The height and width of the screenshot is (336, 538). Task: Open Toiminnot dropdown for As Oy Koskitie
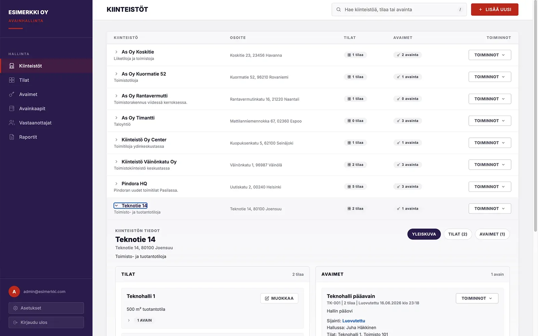point(490,55)
